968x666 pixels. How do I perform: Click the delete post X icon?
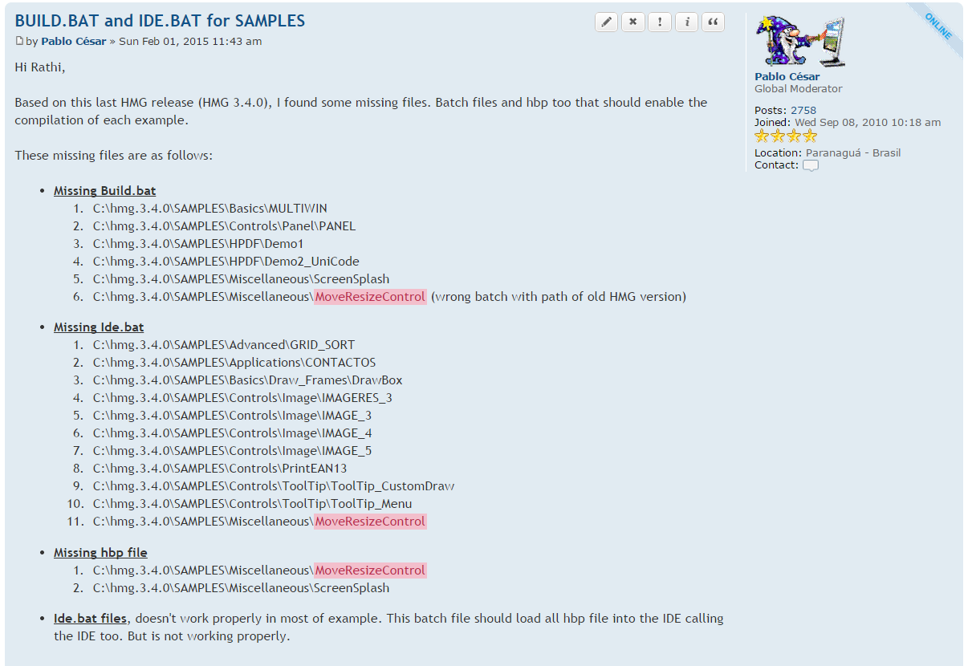pos(632,22)
